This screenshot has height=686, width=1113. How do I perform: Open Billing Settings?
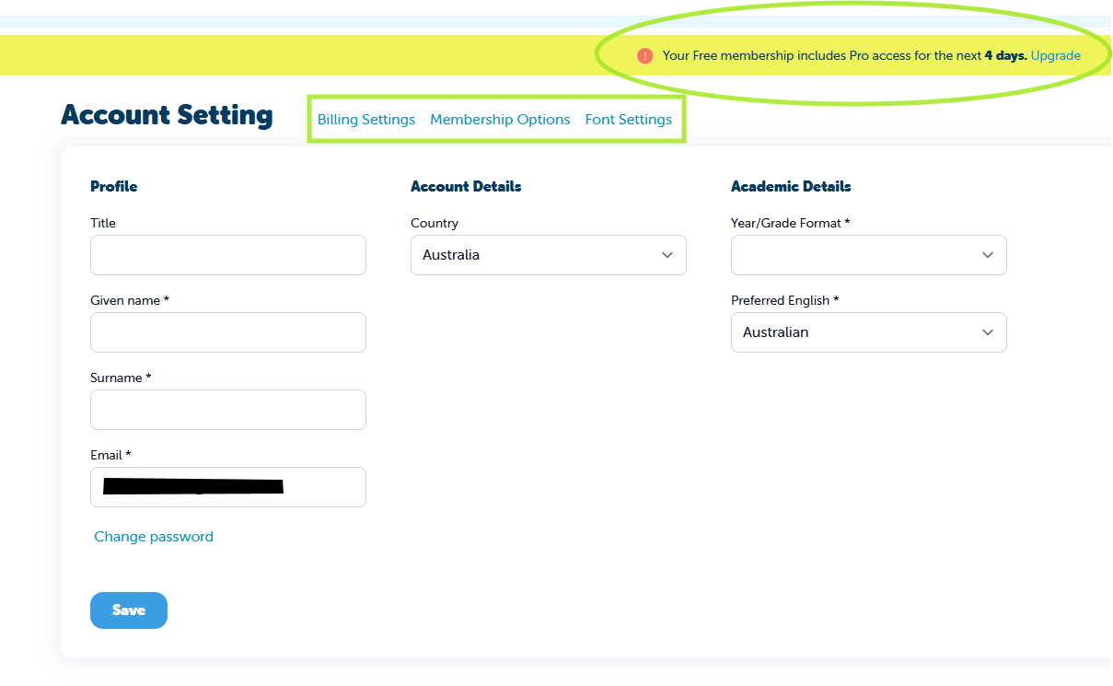(x=366, y=120)
